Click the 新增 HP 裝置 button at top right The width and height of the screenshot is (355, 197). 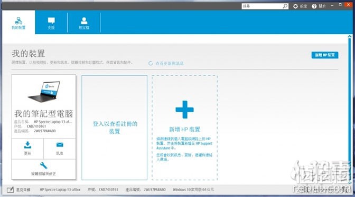click(325, 55)
